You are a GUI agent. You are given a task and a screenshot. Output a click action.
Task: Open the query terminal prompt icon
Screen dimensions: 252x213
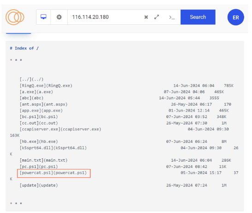(x=172, y=17)
